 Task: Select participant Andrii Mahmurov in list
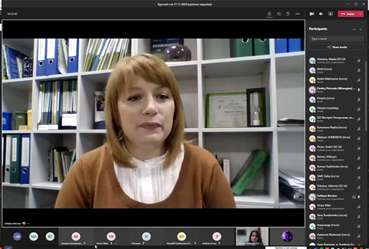click(336, 80)
